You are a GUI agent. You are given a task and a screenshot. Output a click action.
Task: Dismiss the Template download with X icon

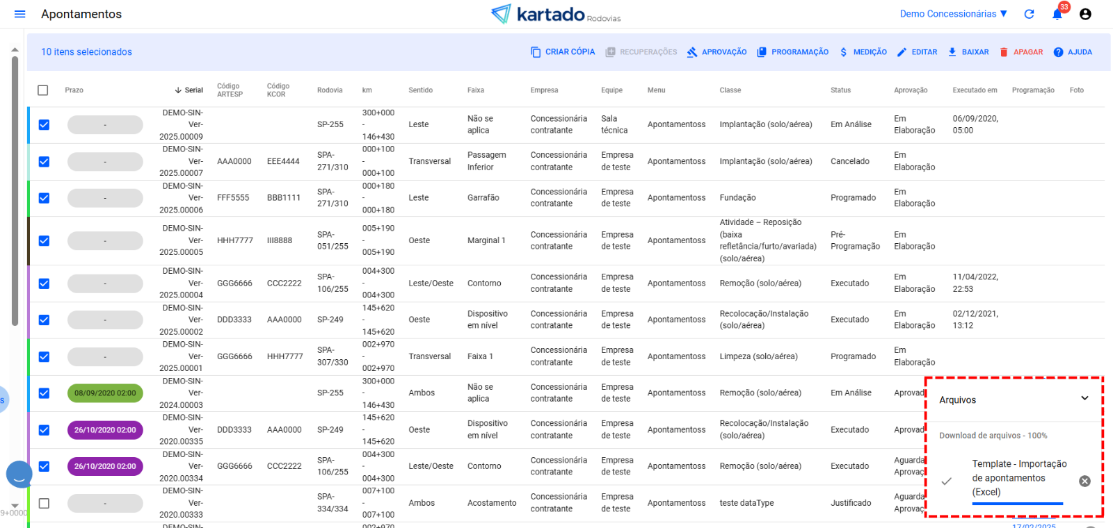click(x=1084, y=481)
